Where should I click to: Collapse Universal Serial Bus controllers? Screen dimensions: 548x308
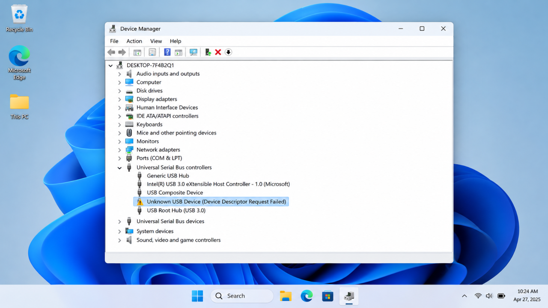(119, 168)
